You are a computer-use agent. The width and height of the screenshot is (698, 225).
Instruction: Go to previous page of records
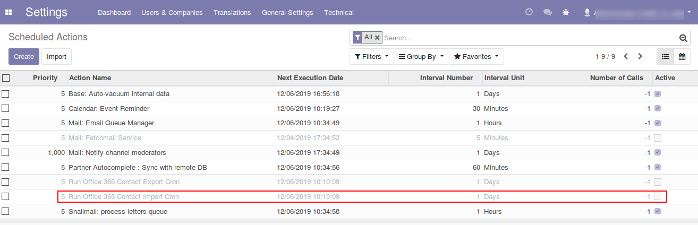(x=626, y=56)
